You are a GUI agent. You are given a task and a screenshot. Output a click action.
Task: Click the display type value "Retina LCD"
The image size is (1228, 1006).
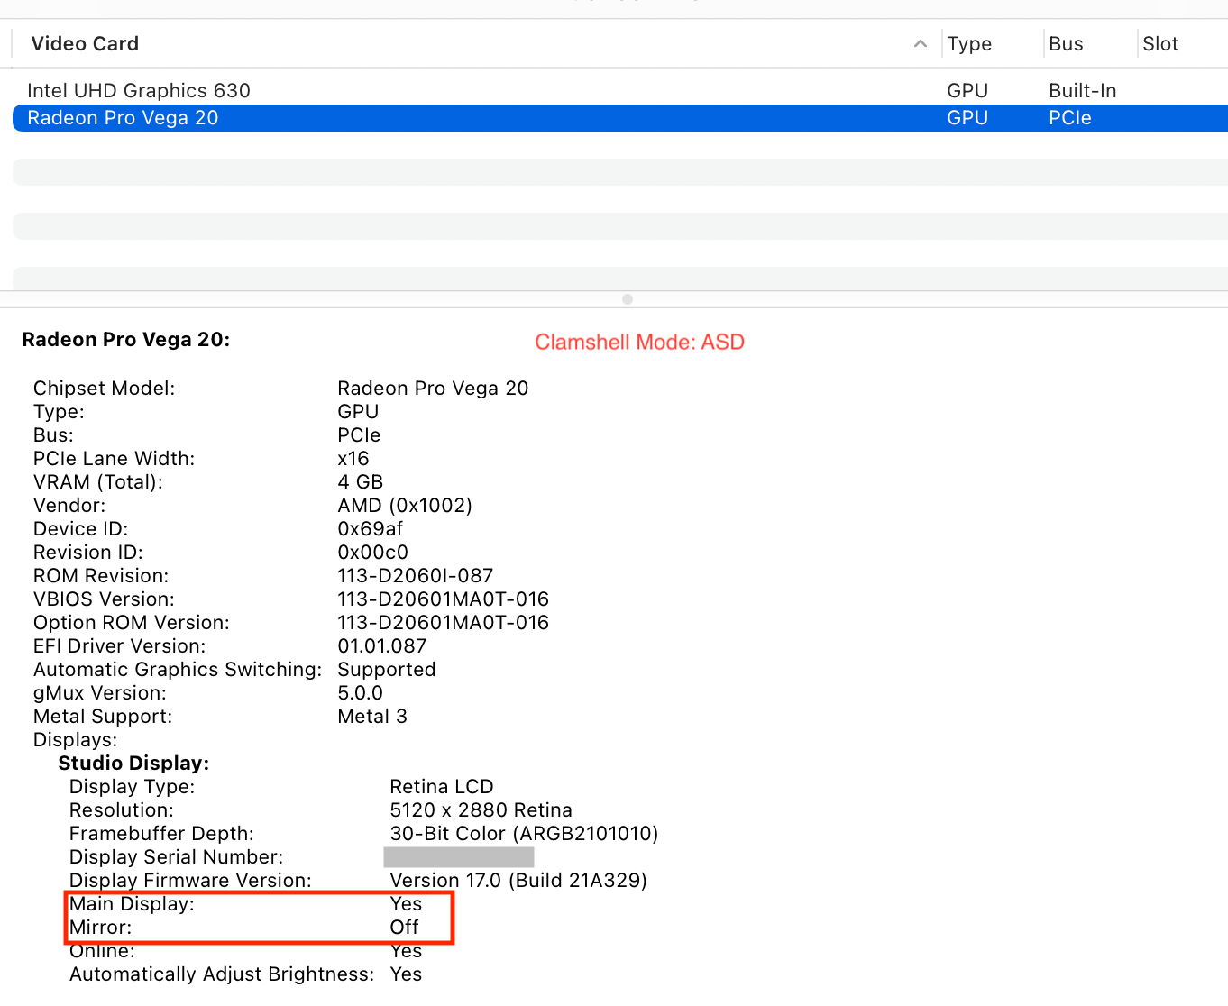(442, 787)
